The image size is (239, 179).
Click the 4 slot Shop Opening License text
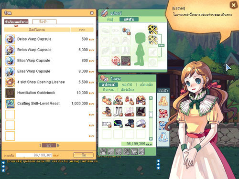point(41,82)
